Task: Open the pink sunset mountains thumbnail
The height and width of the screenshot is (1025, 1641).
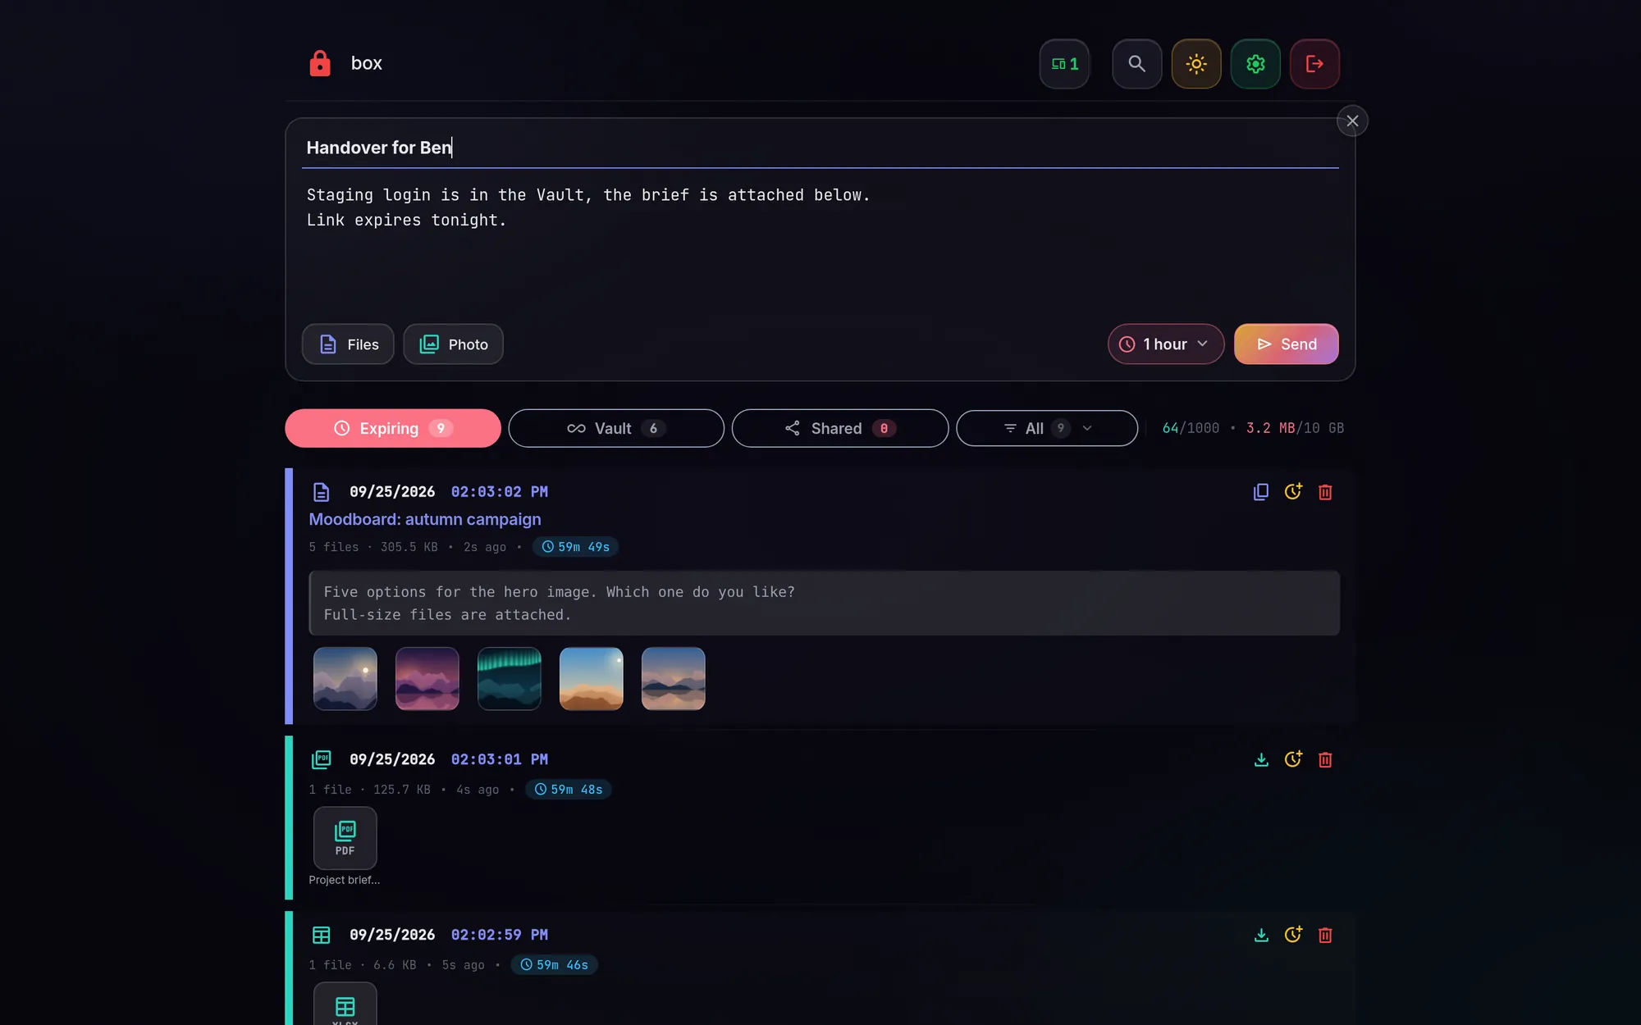Action: click(x=427, y=679)
